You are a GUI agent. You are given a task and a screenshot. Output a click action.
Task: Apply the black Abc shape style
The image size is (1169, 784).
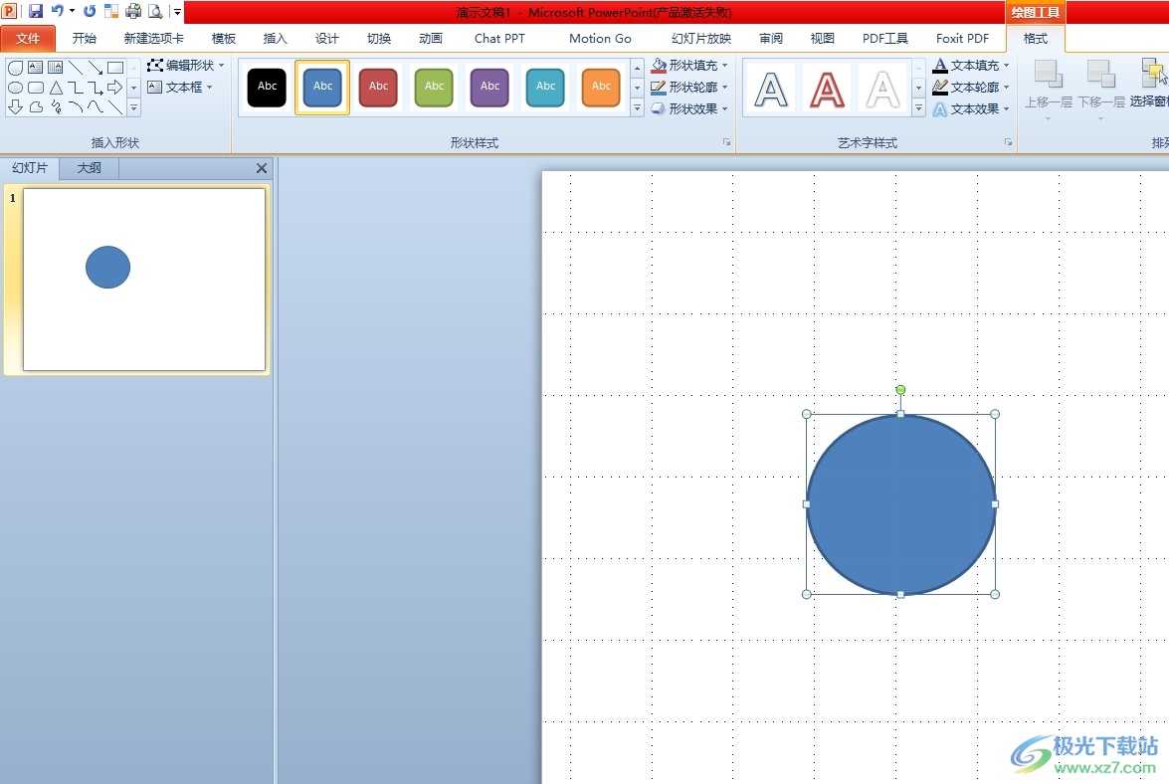pos(267,87)
